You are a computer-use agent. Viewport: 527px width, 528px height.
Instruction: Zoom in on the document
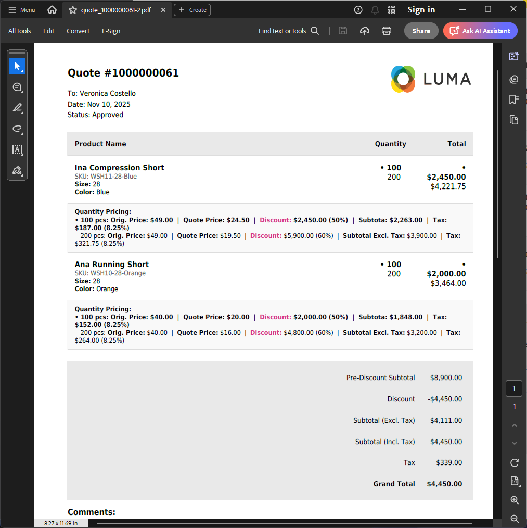click(x=514, y=500)
